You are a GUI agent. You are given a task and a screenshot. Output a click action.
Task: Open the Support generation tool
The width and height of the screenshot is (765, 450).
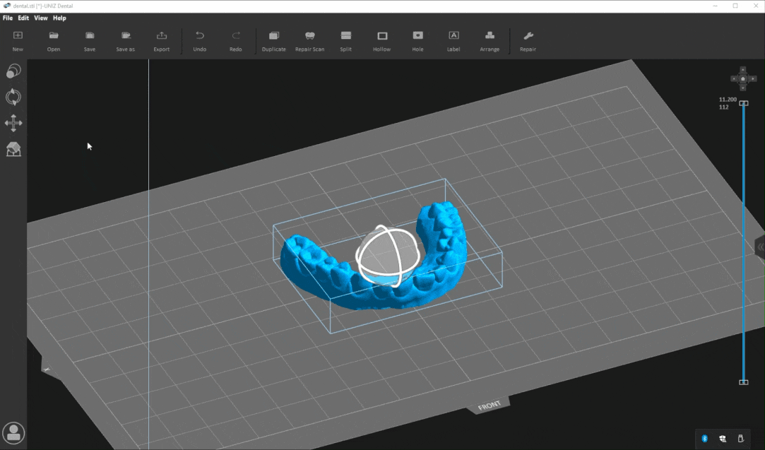[13, 150]
